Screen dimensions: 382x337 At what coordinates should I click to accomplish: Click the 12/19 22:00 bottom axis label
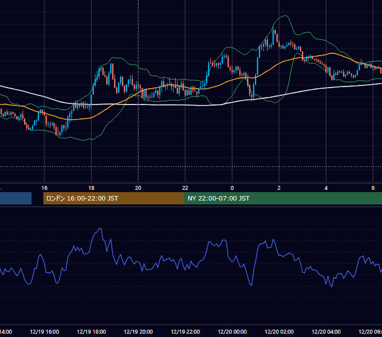tap(185, 331)
